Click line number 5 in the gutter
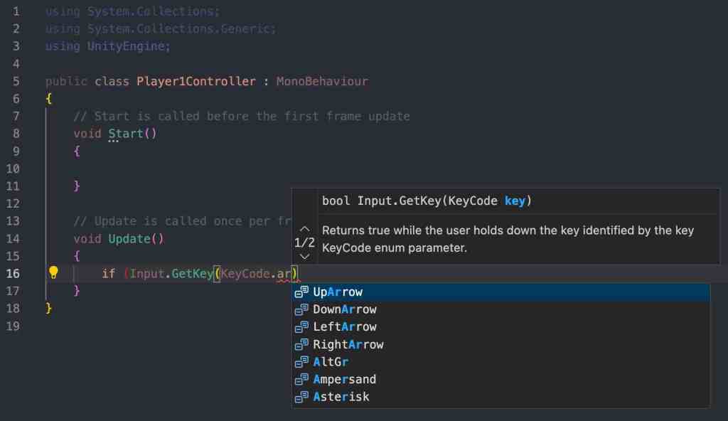728x421 pixels. coord(16,82)
